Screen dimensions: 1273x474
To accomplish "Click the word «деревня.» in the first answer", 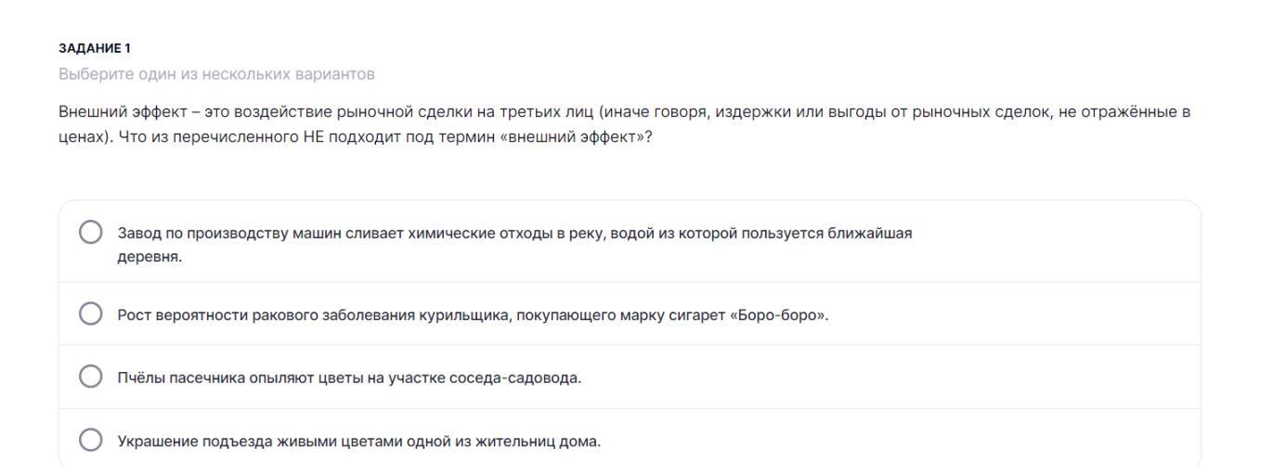I will 149,257.
